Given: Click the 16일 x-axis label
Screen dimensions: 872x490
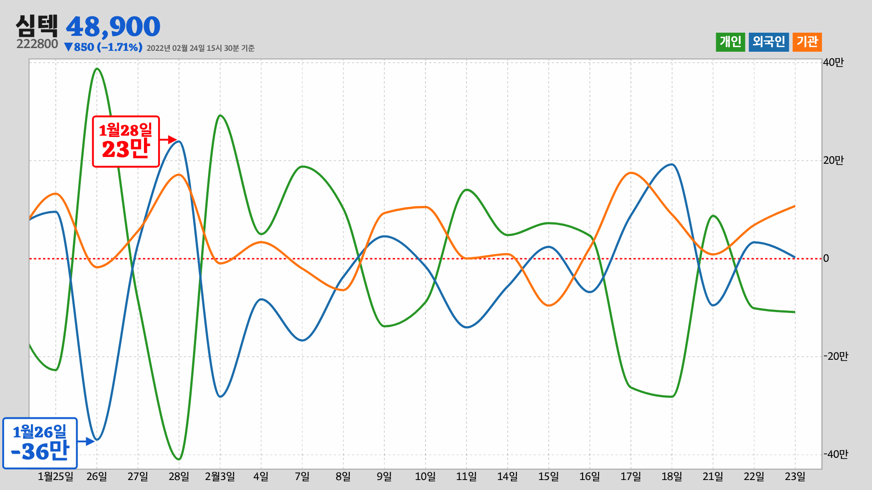Looking at the screenshot, I should tap(590, 477).
